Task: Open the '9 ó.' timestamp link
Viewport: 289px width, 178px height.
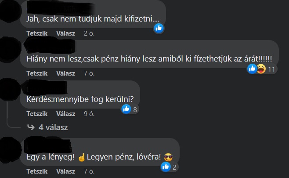Action: pyautogui.click(x=89, y=114)
